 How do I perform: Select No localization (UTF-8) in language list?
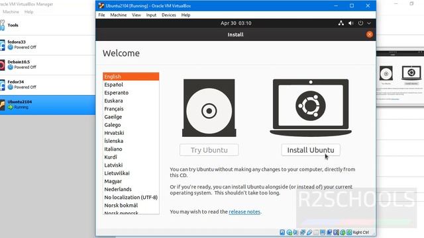(131, 197)
